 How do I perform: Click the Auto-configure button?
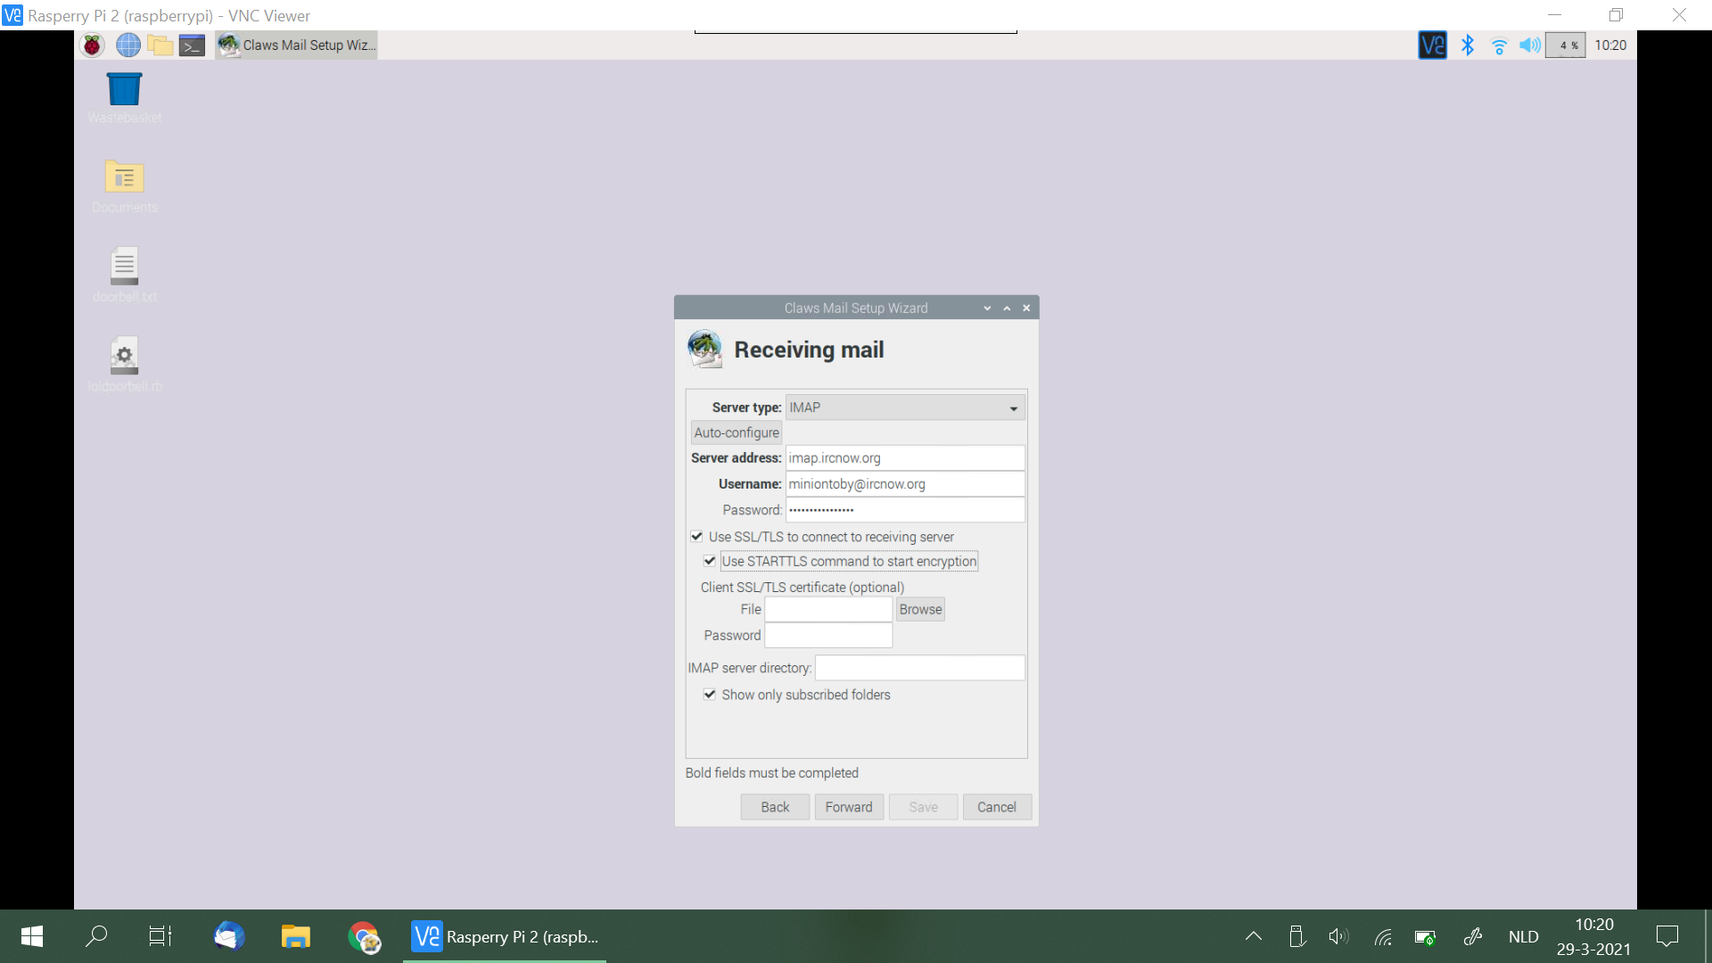[x=737, y=432]
